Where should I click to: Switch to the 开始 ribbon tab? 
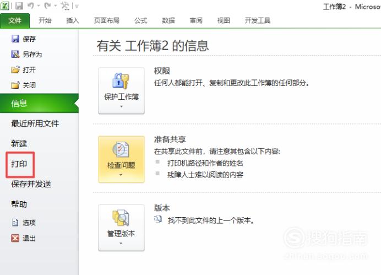pyautogui.click(x=45, y=20)
